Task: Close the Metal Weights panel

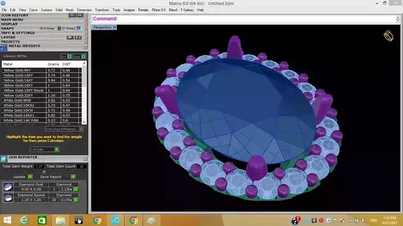Action: point(85,48)
